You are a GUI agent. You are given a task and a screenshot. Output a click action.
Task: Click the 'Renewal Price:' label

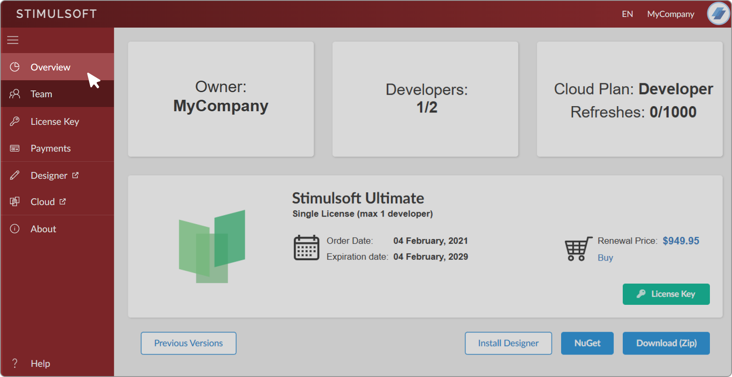point(627,241)
